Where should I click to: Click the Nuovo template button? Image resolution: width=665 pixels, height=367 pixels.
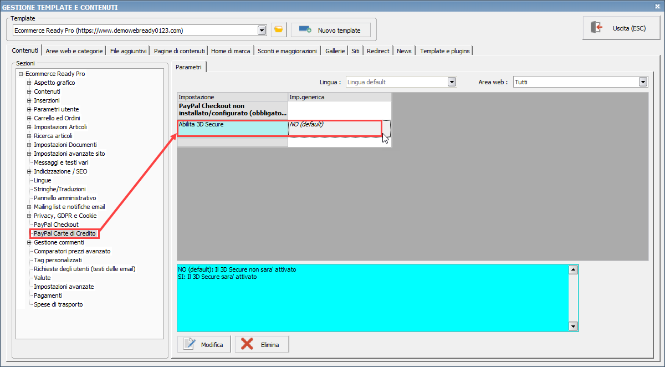[331, 30]
